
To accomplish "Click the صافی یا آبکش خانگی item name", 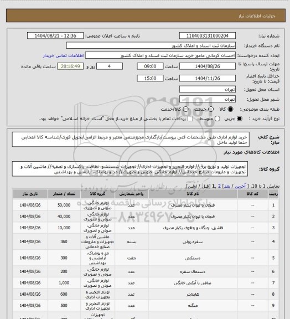I will point(193,283).
